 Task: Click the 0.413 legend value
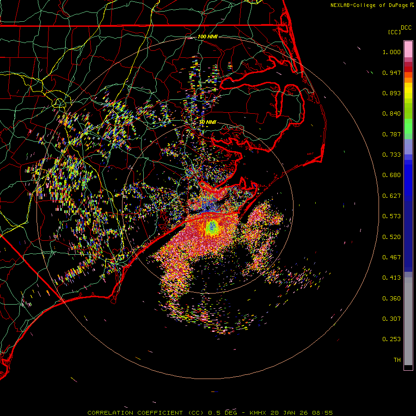click(392, 278)
